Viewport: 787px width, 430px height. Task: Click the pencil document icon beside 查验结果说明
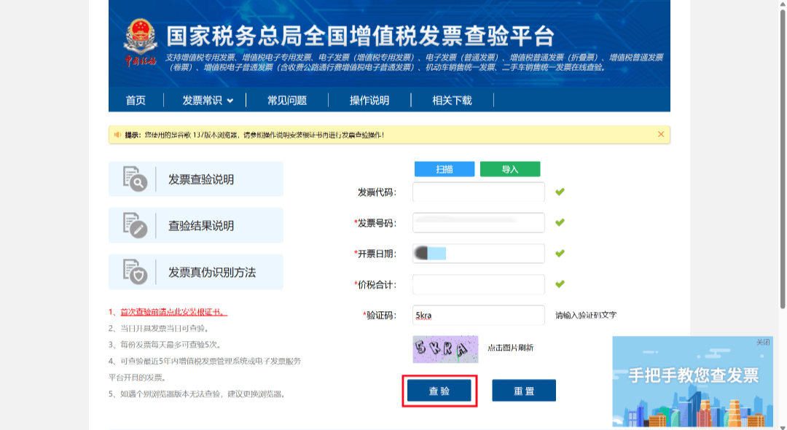(x=135, y=226)
